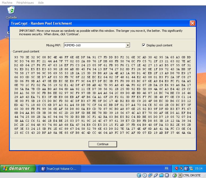Open the shared folders status icon
206x178 pixels.
point(161,175)
